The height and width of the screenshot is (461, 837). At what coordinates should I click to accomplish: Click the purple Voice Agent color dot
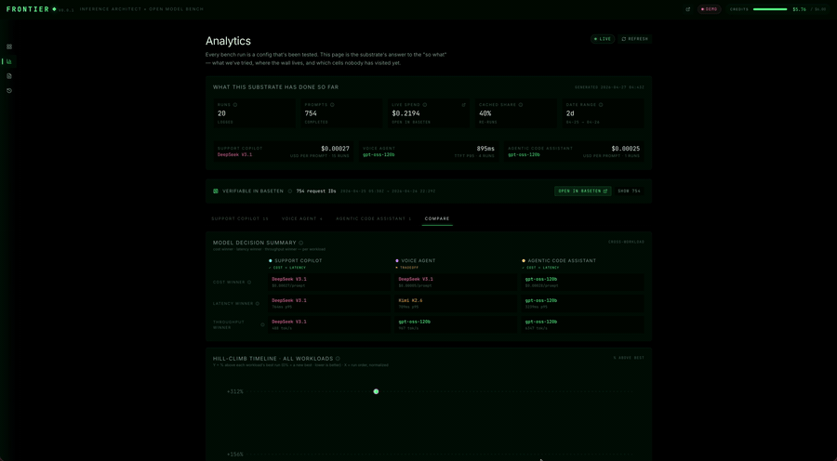(396, 261)
